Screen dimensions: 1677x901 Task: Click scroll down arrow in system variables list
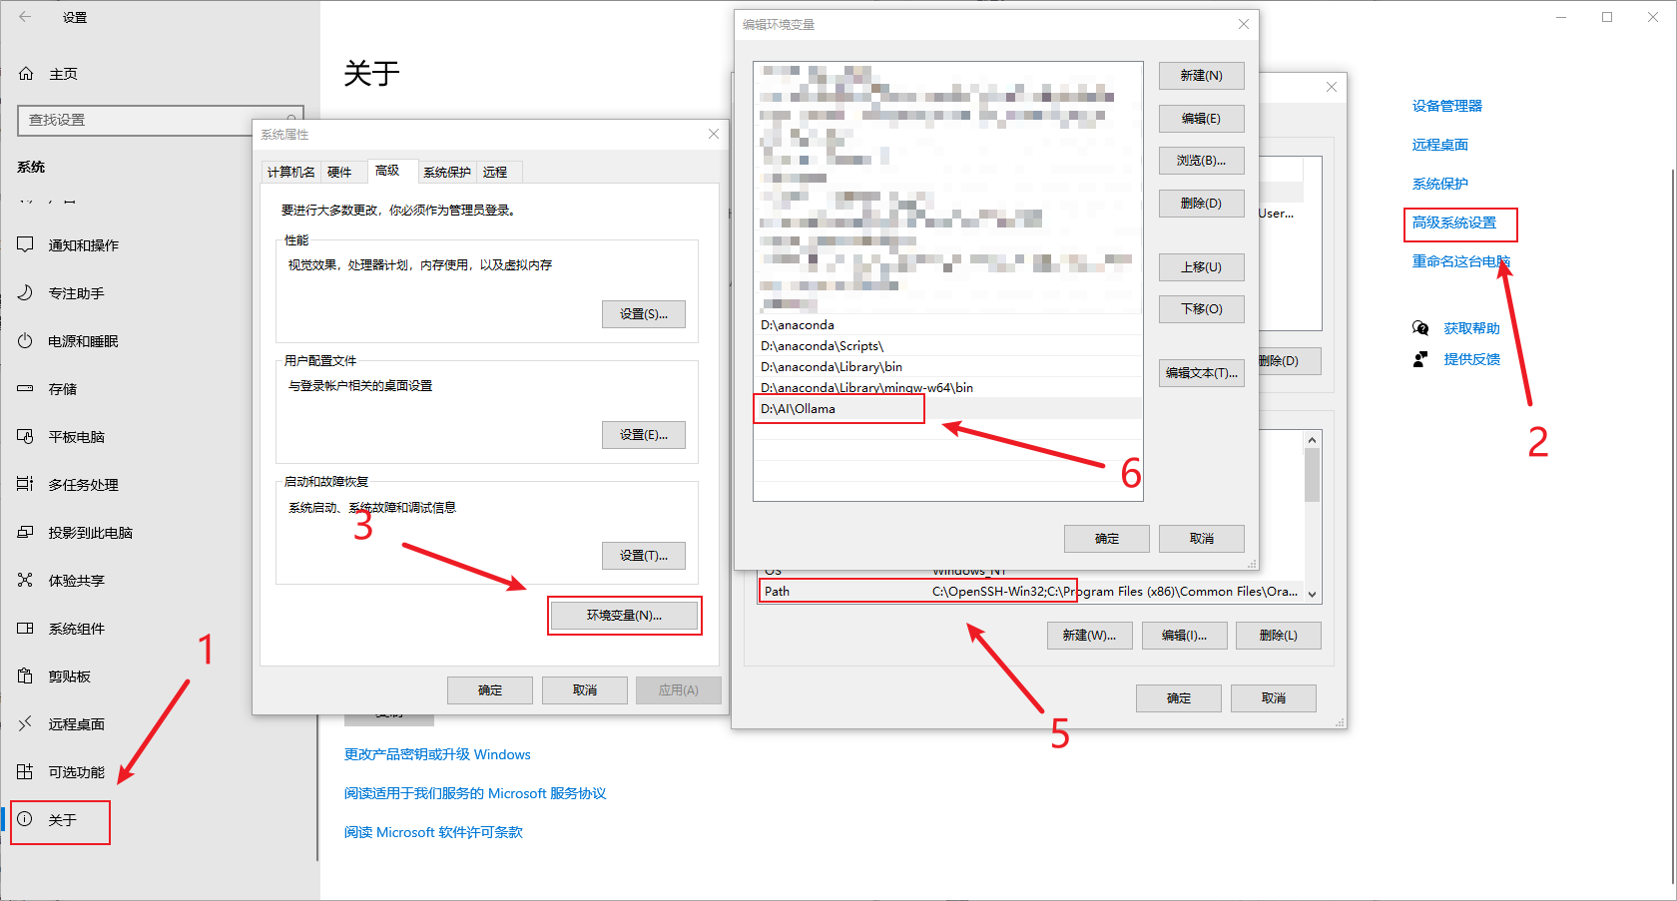pos(1312,594)
